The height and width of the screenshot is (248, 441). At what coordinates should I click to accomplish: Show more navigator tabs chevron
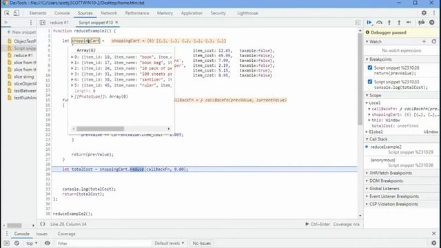point(6,23)
